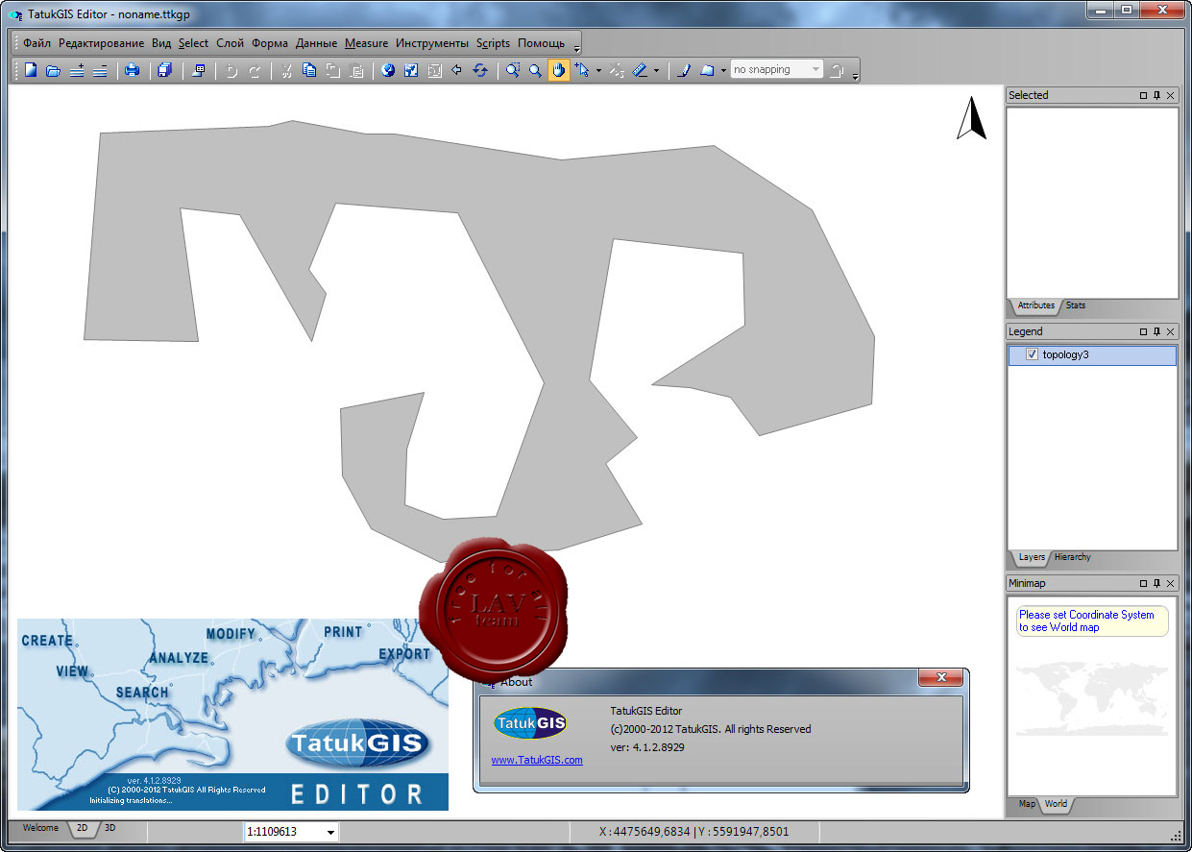Open the Редактирование menu
Screen dimensions: 1192x852
click(101, 43)
